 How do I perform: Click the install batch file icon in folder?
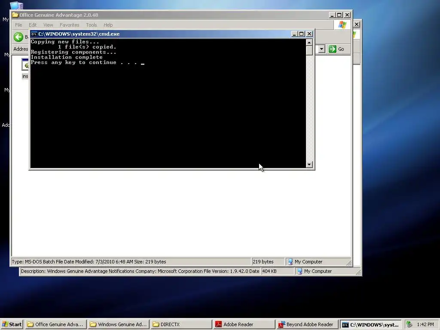click(x=25, y=64)
